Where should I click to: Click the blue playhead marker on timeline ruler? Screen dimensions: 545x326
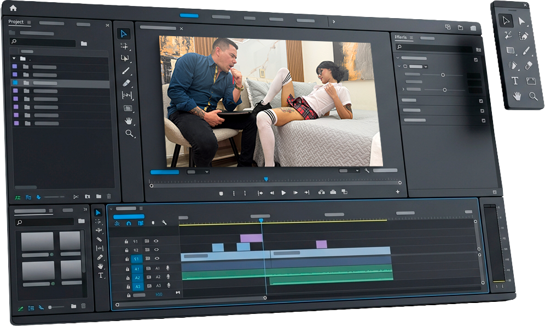point(261,220)
